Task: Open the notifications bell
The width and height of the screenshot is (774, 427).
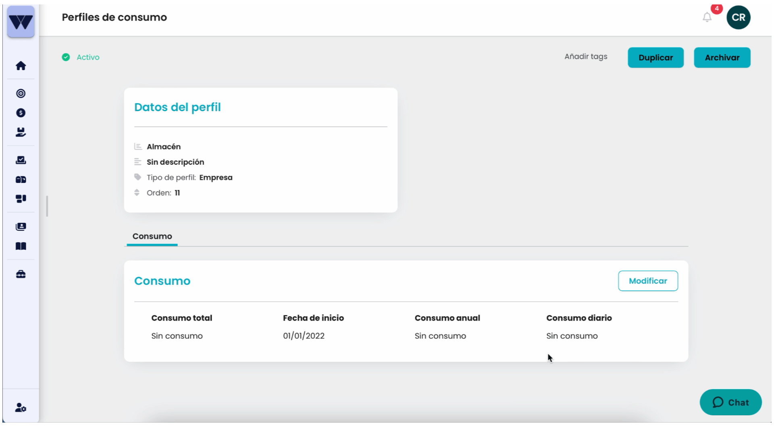Action: tap(707, 17)
